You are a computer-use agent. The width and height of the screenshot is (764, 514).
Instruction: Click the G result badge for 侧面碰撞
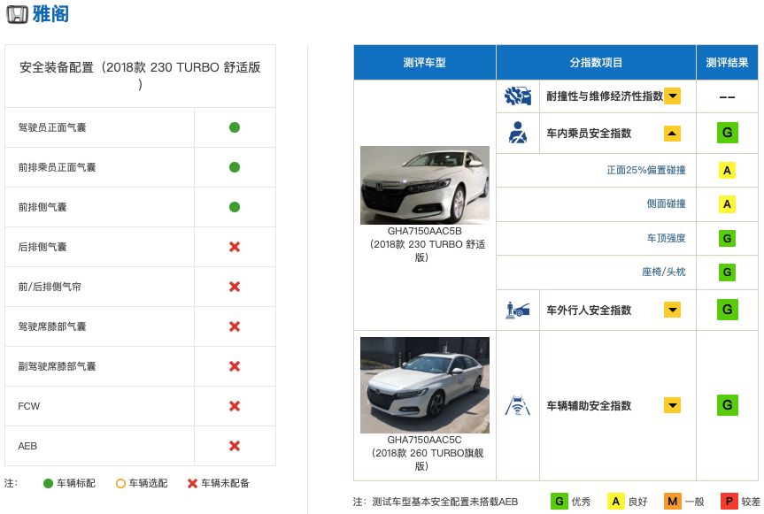(x=727, y=204)
